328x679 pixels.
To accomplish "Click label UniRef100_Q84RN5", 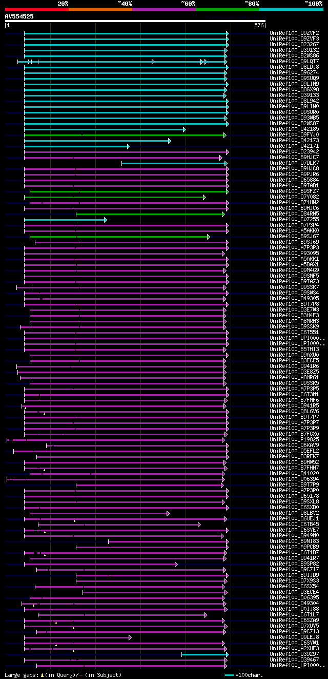I will (x=294, y=214).
